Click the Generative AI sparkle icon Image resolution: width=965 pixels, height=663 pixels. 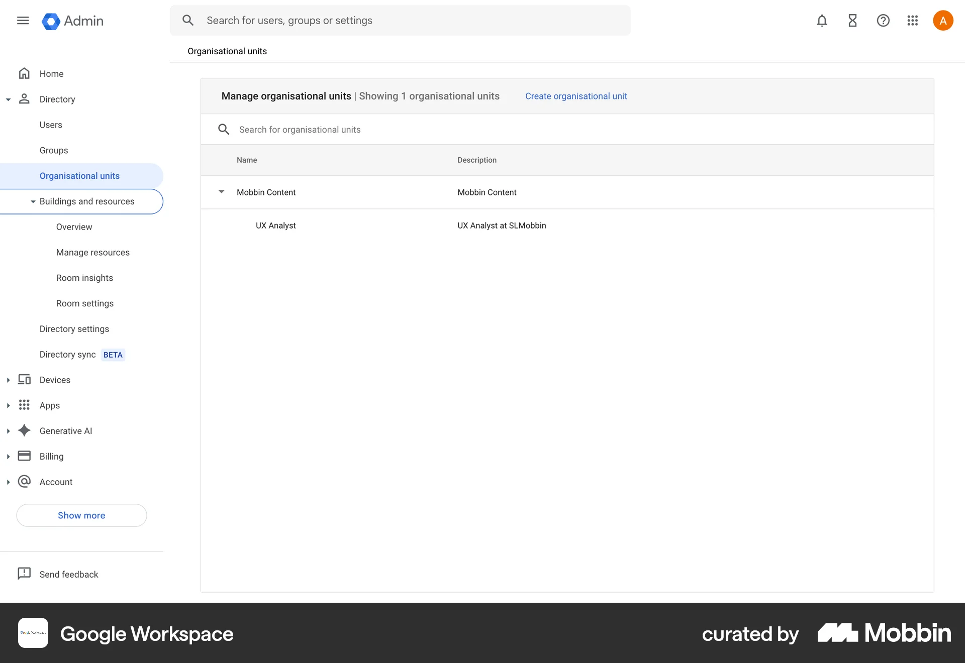[x=24, y=430]
